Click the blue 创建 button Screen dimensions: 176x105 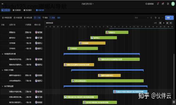[x=168, y=17]
